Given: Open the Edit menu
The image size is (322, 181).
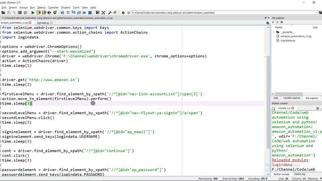Looking at the screenshot, I should tap(4, 8).
